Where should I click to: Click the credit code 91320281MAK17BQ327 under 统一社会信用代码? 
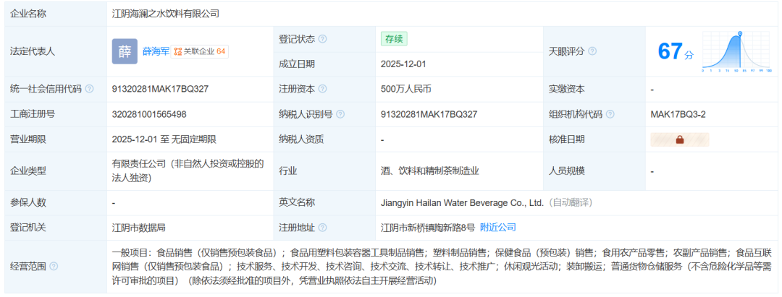[160, 89]
